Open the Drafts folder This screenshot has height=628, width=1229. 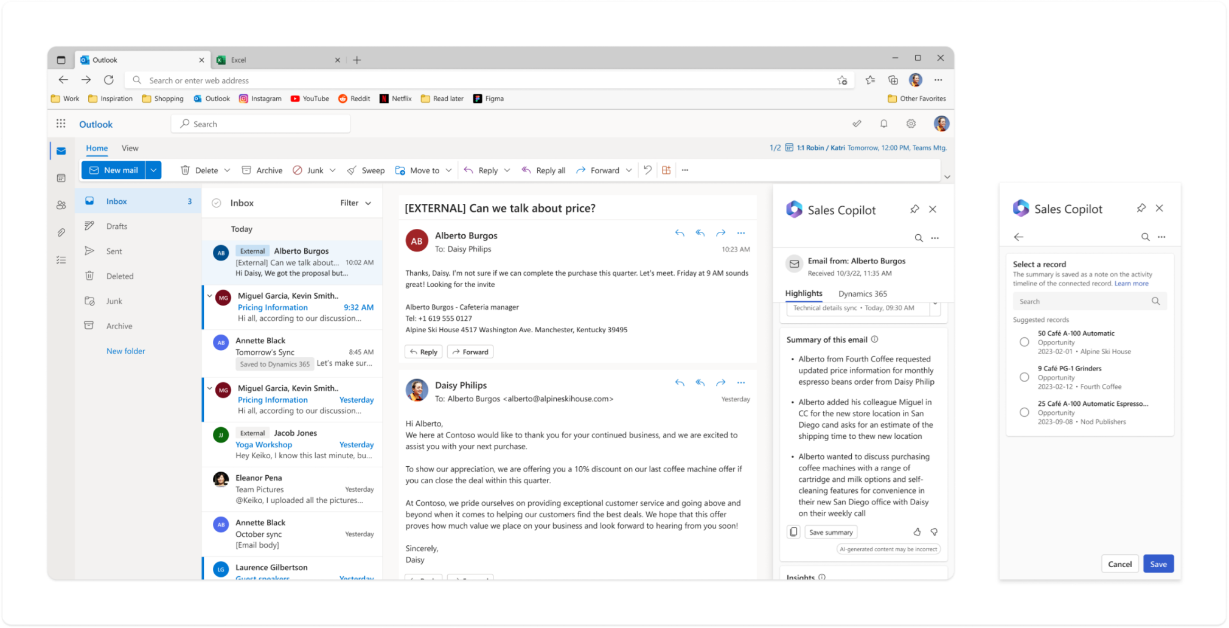(139, 226)
